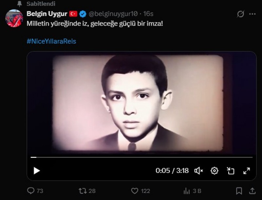Expand the video to fullscreen
This screenshot has width=262, height=200.
pos(247,170)
